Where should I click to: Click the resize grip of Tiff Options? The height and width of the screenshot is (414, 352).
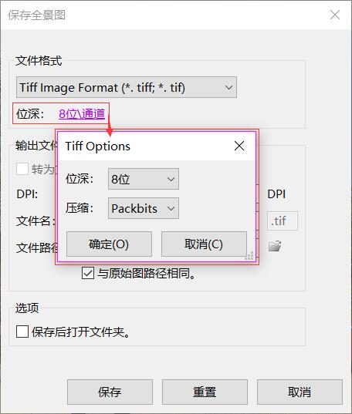pyautogui.click(x=249, y=256)
